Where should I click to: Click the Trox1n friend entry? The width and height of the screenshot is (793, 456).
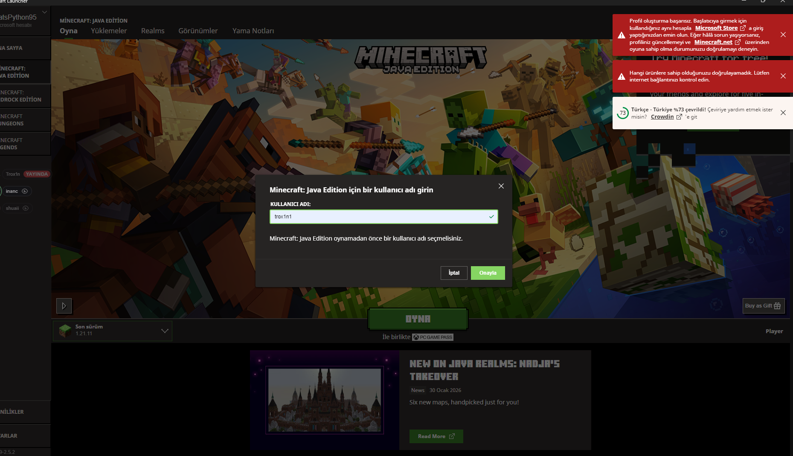(x=13, y=174)
